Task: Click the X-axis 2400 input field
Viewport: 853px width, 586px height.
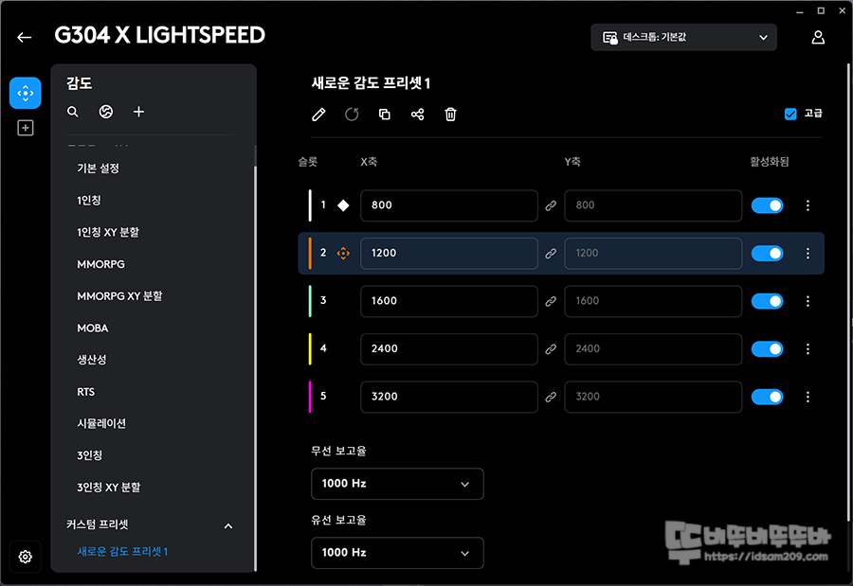Action: coord(449,349)
